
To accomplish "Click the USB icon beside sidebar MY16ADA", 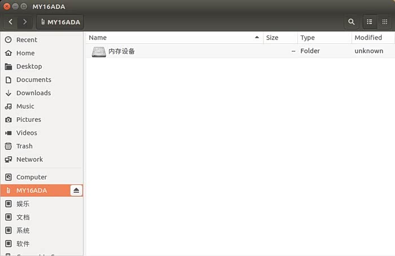I will pos(8,190).
